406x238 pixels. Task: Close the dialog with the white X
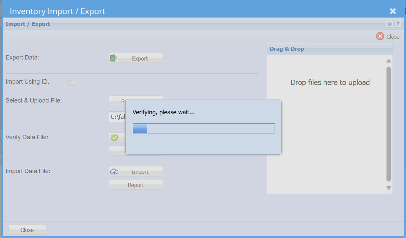pyautogui.click(x=393, y=11)
